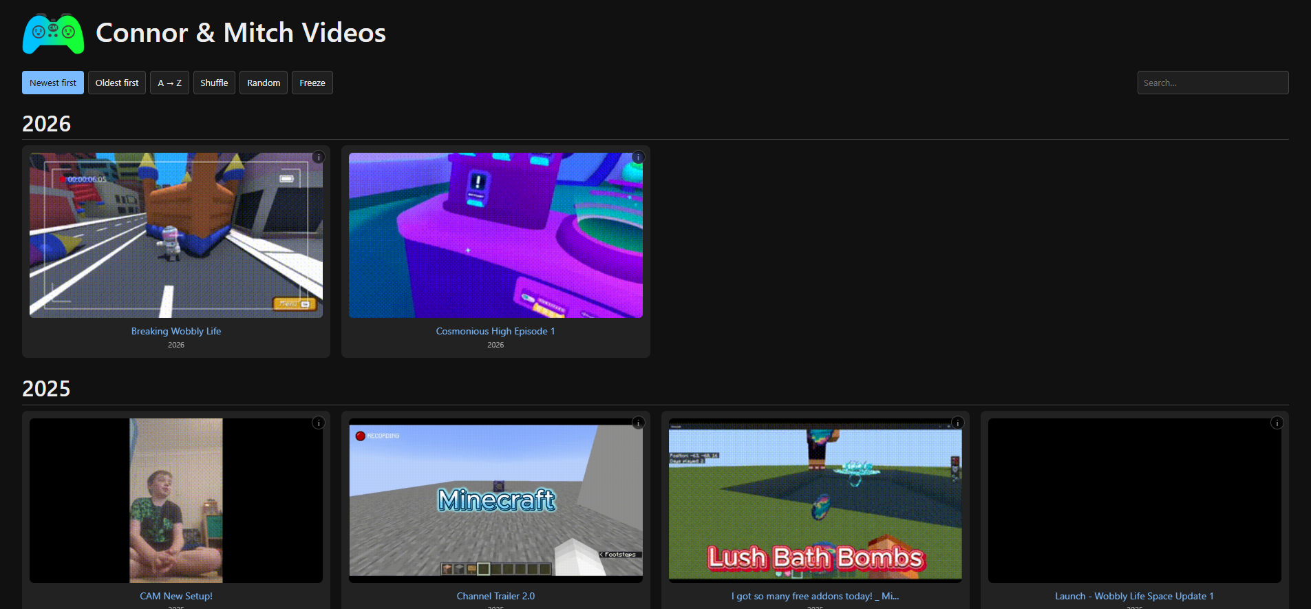Open info icon on Cosmonious High card

coord(638,158)
